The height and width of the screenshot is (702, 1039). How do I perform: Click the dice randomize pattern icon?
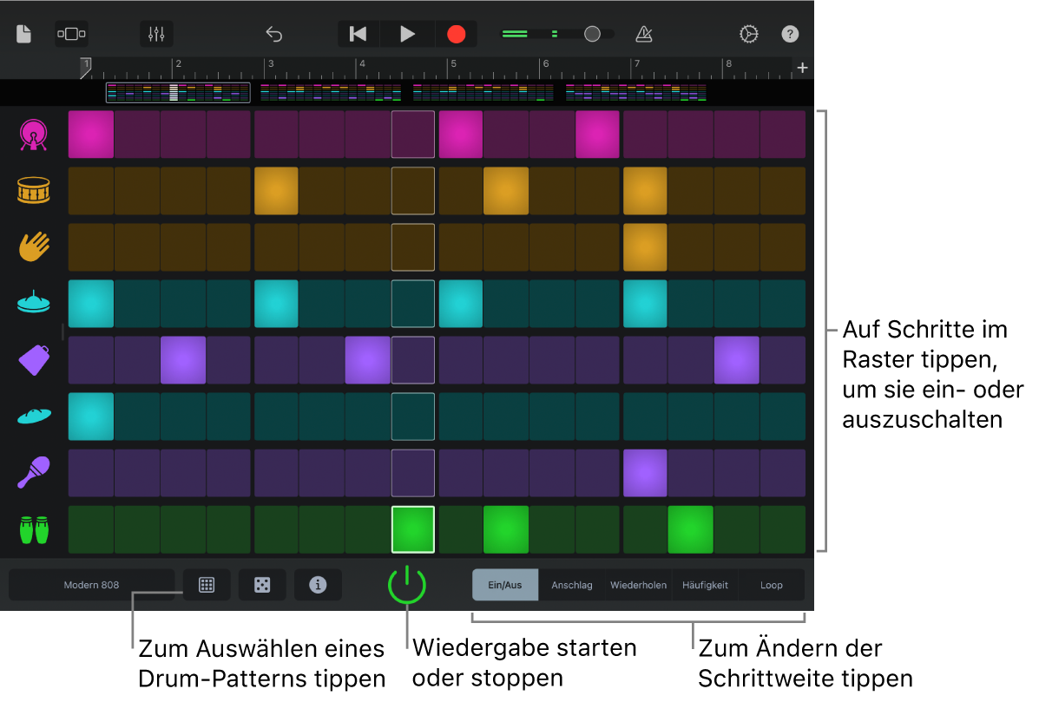(262, 585)
